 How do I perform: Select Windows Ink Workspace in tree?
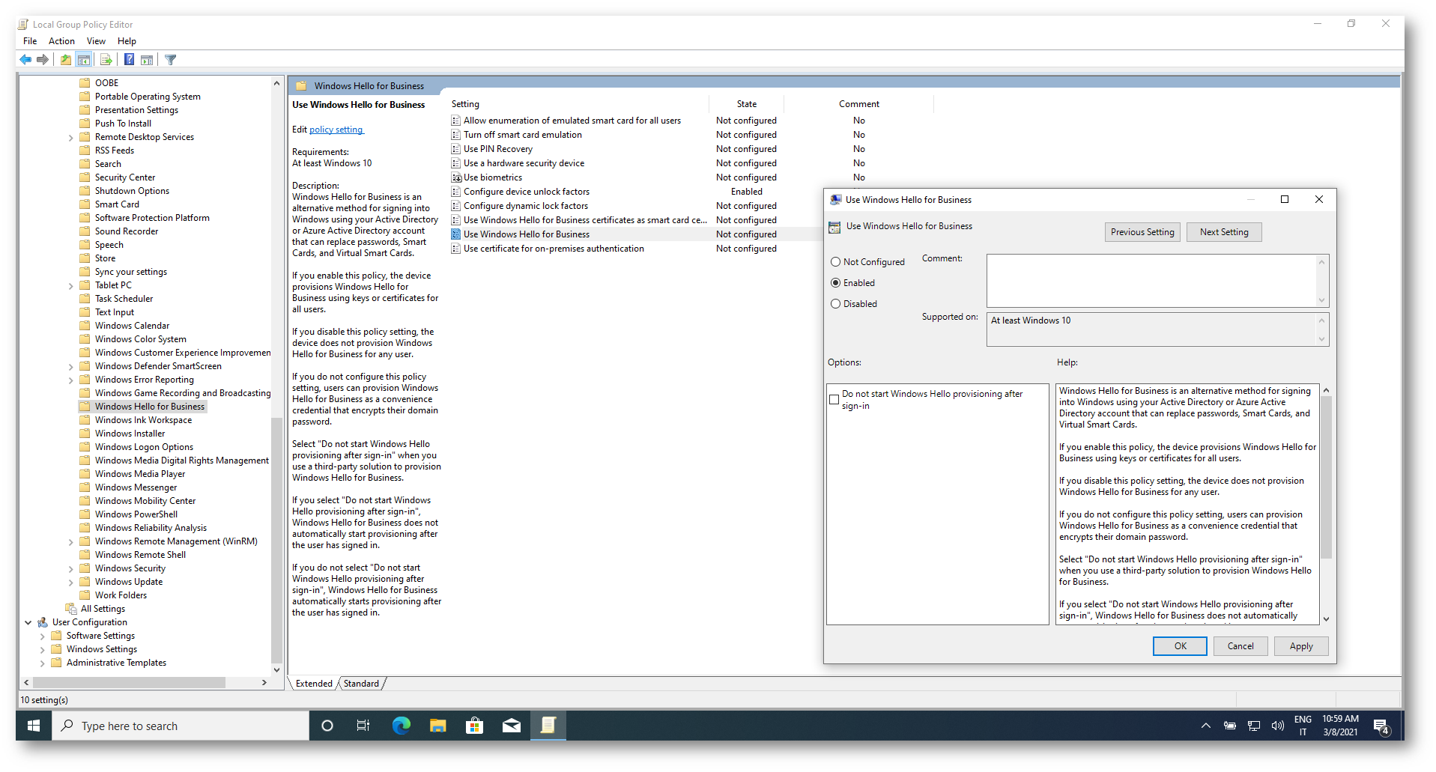[x=143, y=420]
